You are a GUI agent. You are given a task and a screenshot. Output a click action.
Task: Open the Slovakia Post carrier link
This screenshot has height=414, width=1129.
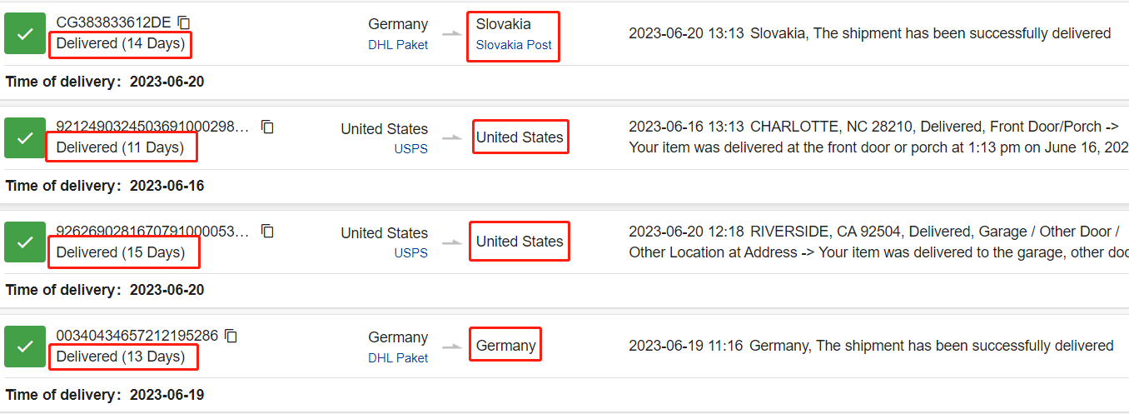click(514, 45)
